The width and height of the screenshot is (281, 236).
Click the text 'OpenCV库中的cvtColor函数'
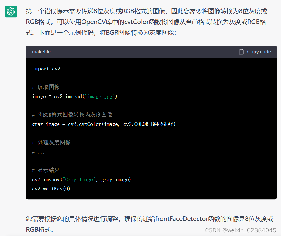tap(121, 22)
